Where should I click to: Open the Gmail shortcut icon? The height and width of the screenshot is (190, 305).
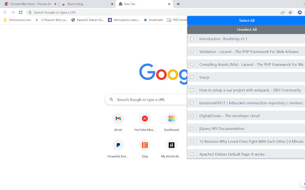click(118, 118)
